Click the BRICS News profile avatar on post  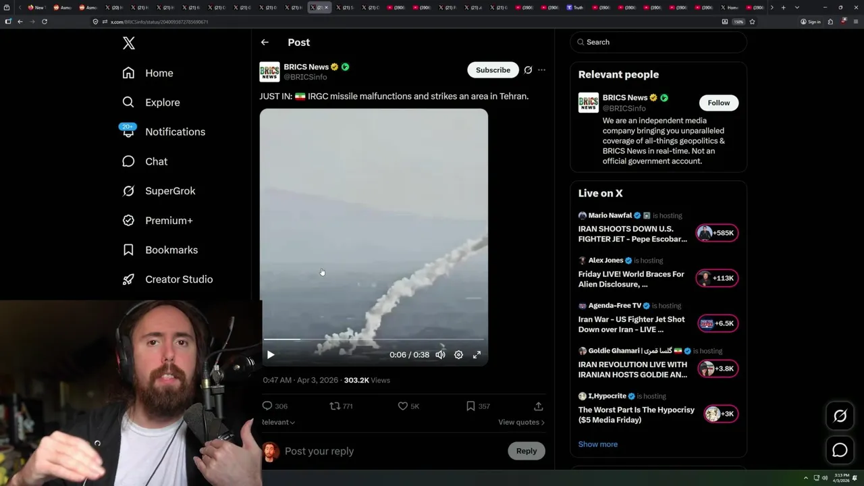click(269, 72)
